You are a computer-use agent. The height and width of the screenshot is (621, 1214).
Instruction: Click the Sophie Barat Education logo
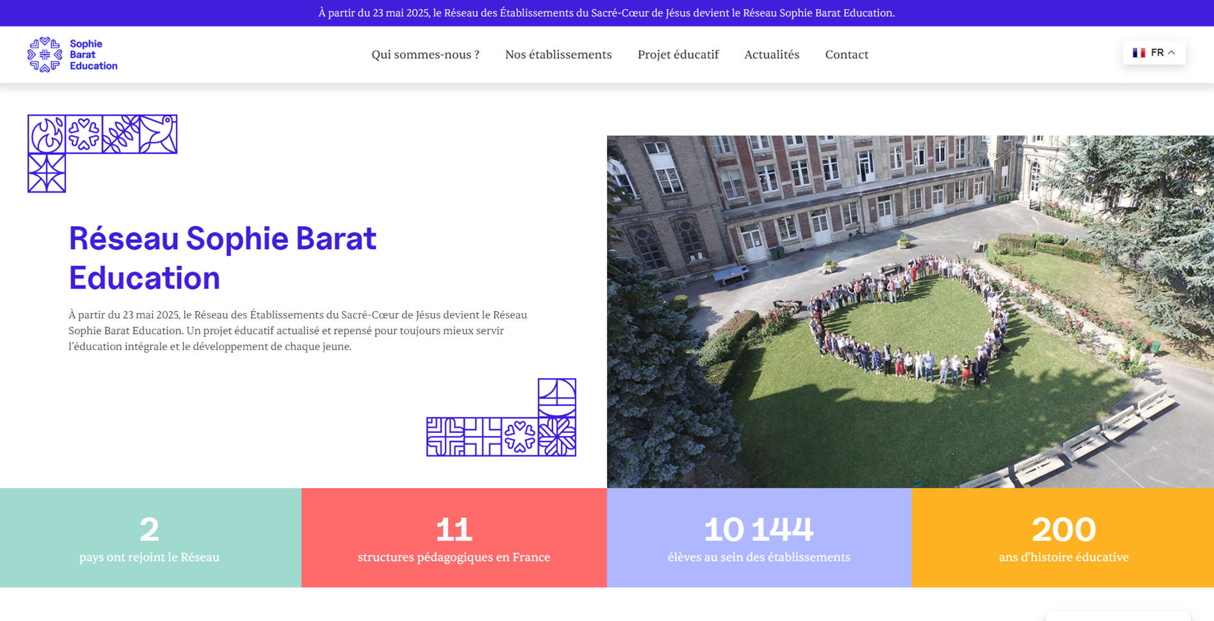pos(72,55)
